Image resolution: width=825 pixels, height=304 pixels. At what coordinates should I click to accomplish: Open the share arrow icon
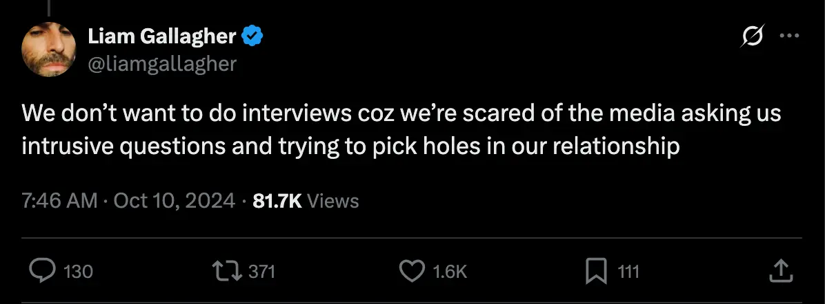[x=779, y=270]
